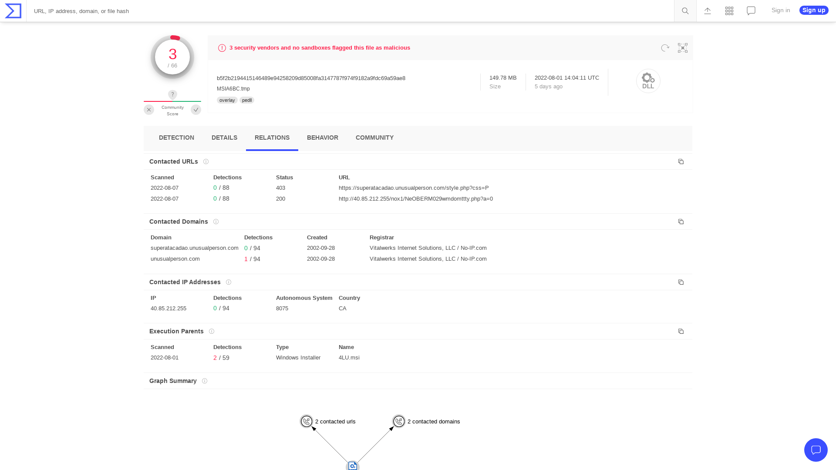The image size is (836, 470).
Task: Open the Detection tab
Action: tap(176, 138)
